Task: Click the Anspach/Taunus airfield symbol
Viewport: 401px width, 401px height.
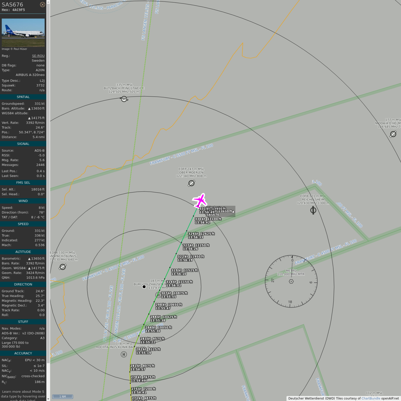Action: (63, 267)
